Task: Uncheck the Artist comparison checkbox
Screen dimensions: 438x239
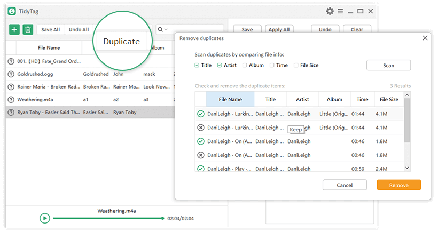Action: (x=220, y=65)
